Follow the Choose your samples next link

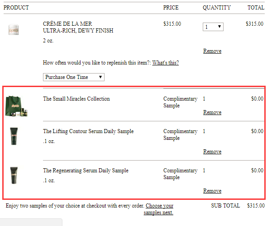(159, 209)
